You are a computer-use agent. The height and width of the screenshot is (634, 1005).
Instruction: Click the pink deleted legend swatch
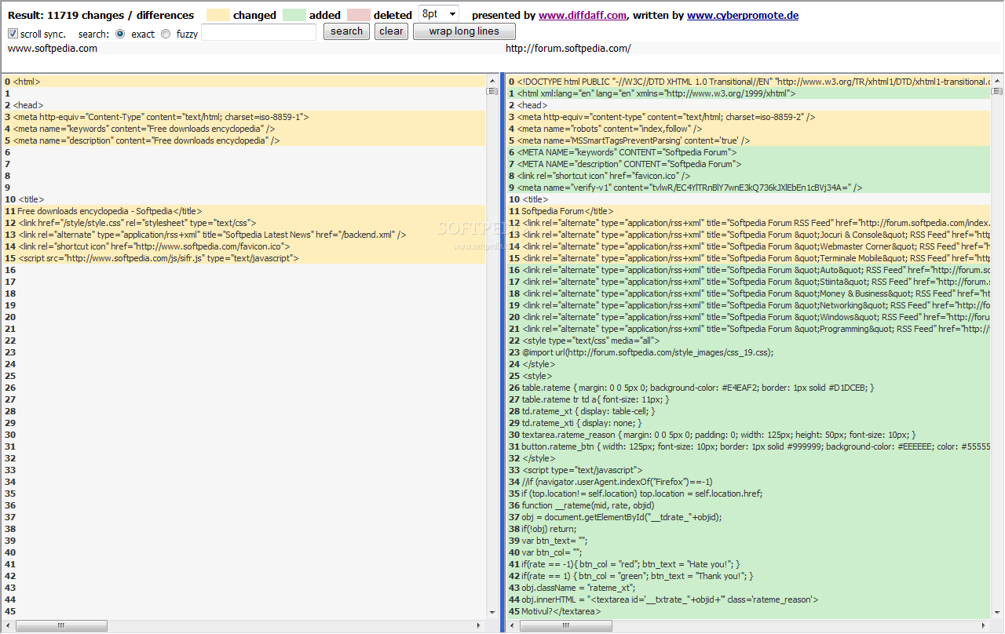(x=359, y=15)
